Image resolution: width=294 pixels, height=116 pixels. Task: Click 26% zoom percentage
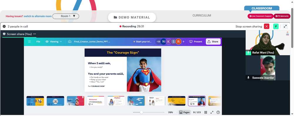(171, 112)
